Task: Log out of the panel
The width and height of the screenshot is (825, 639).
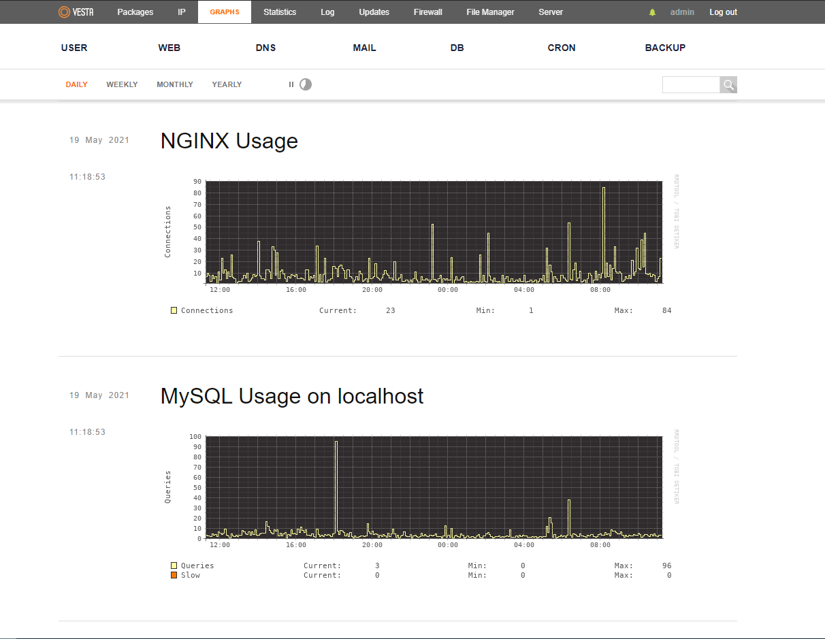Action: point(723,12)
